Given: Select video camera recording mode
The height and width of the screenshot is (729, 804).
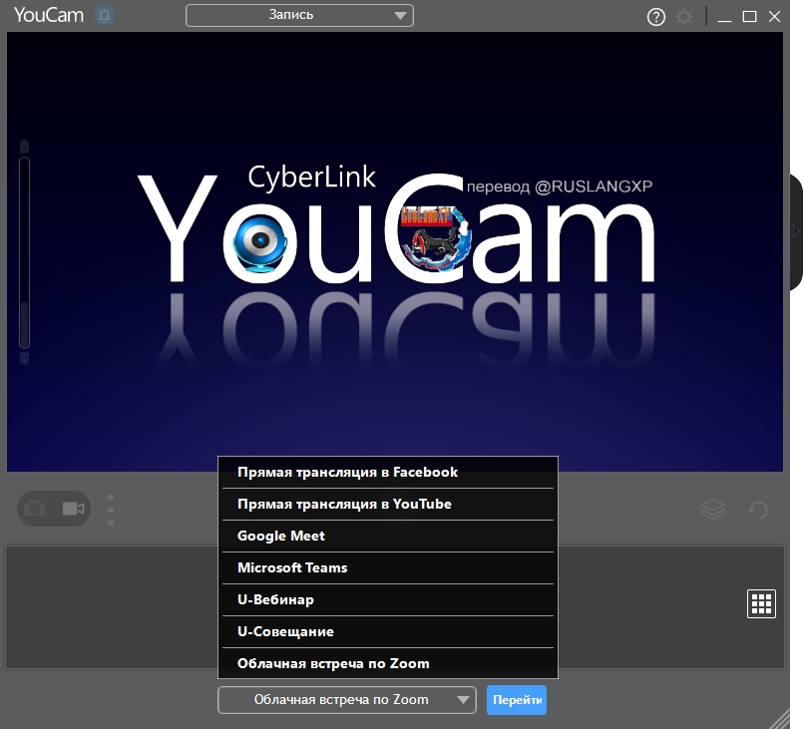Looking at the screenshot, I should (74, 509).
